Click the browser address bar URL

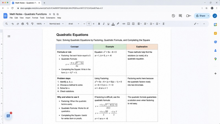point(61,8)
